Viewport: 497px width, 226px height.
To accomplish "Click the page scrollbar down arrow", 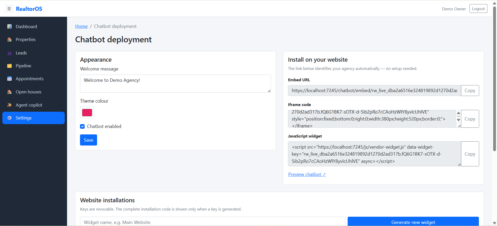I will (x=494, y=223).
